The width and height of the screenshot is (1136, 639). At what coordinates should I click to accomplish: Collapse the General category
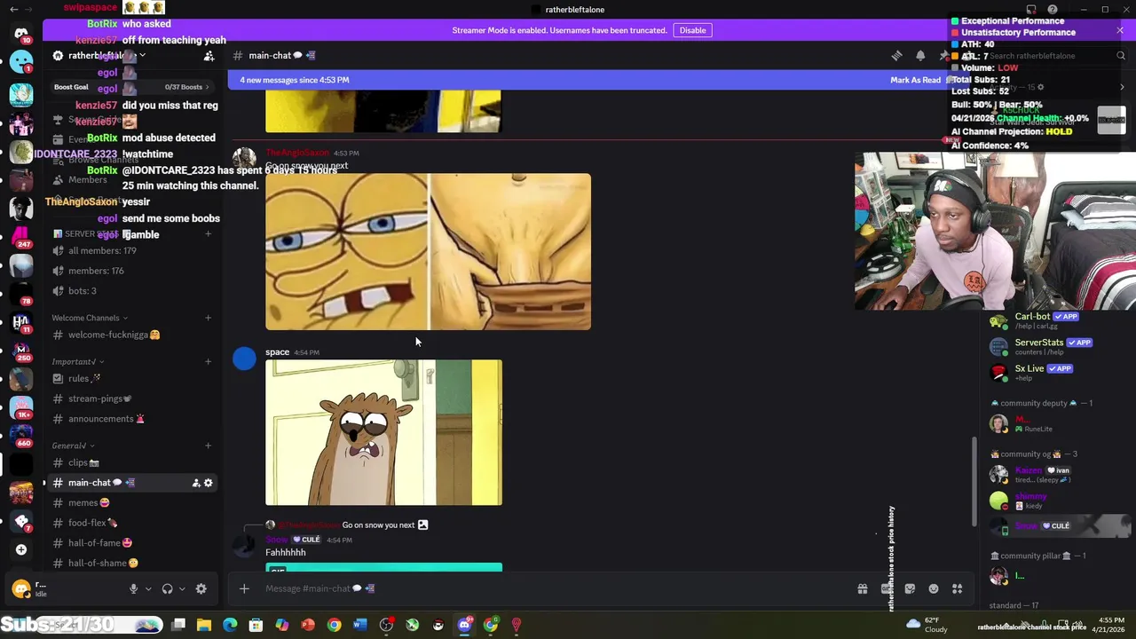point(73,446)
